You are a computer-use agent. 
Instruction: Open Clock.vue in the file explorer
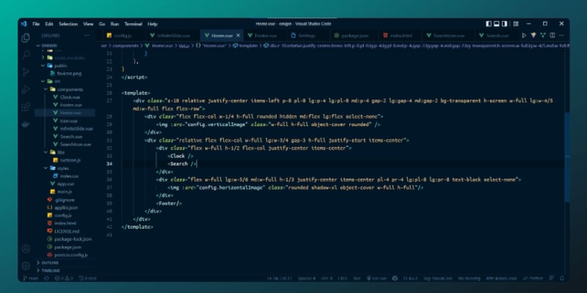click(x=70, y=97)
